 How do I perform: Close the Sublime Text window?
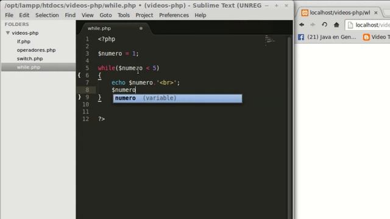pos(286,5)
